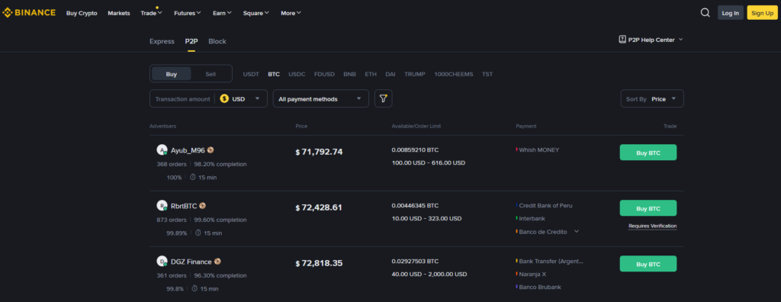Expand the Futures menu
781x302 pixels.
[x=188, y=13]
